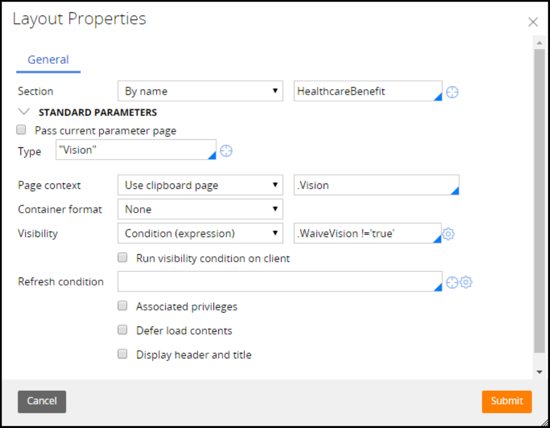Open the Page context dropdown
The image size is (550, 428).
tap(200, 185)
